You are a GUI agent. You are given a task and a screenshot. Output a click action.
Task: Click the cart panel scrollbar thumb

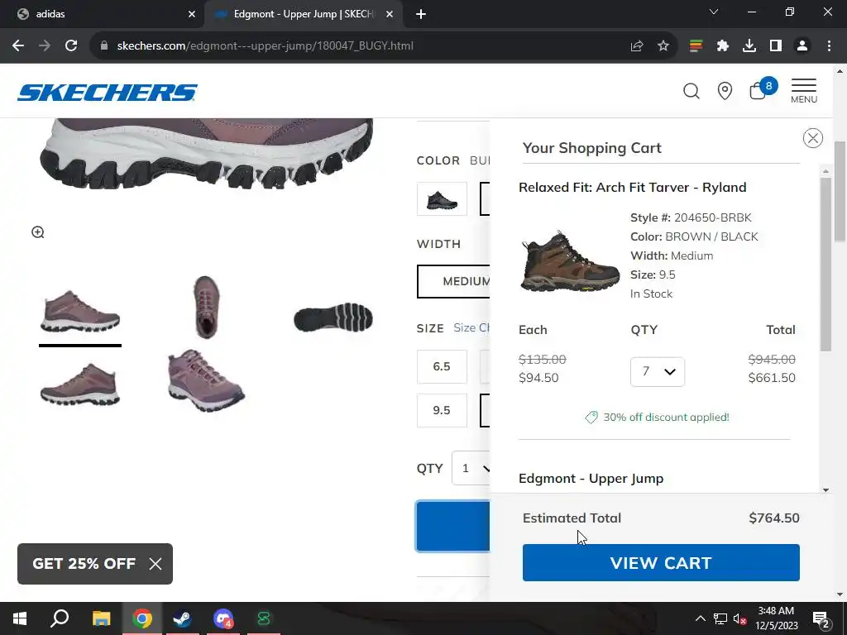point(825,265)
